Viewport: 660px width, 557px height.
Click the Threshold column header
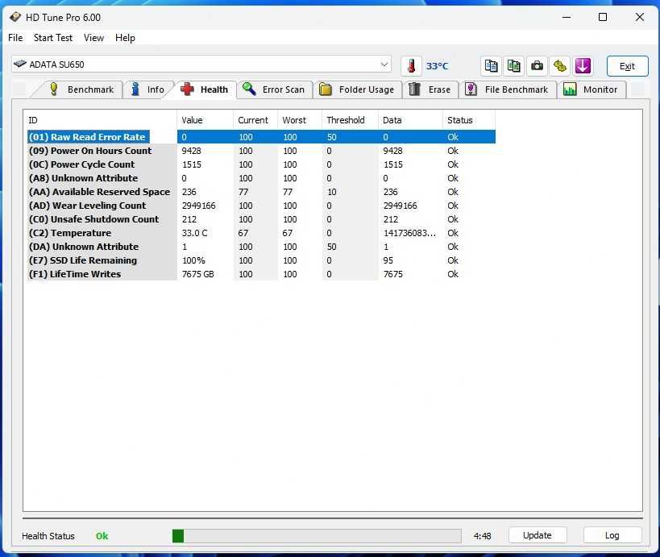(x=351, y=120)
